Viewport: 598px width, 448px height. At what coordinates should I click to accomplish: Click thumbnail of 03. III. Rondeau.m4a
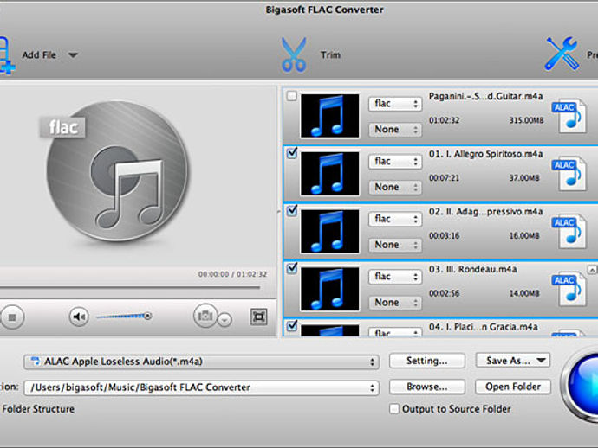pyautogui.click(x=330, y=289)
